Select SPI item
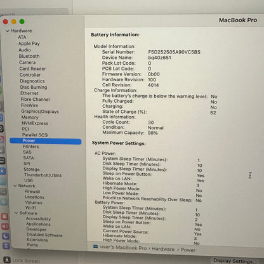Viewport: 264px width, 264px height. tap(27, 164)
